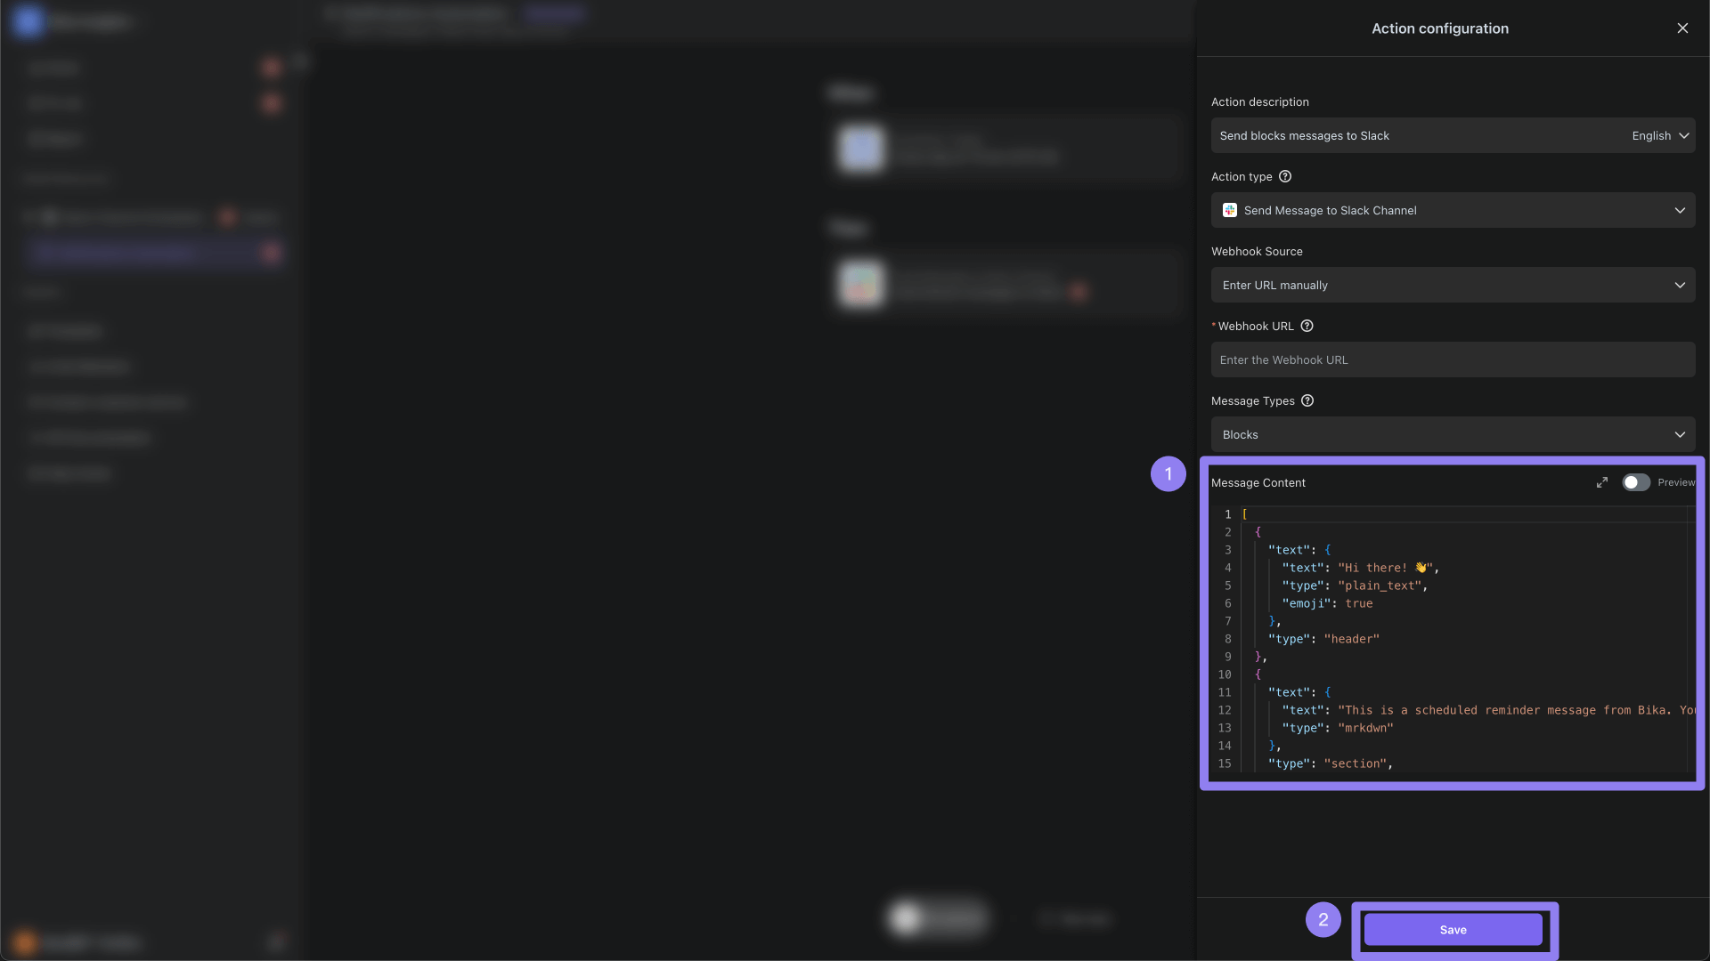Click the circle number 2 annotation icon
The height and width of the screenshot is (961, 1710).
(x=1322, y=920)
